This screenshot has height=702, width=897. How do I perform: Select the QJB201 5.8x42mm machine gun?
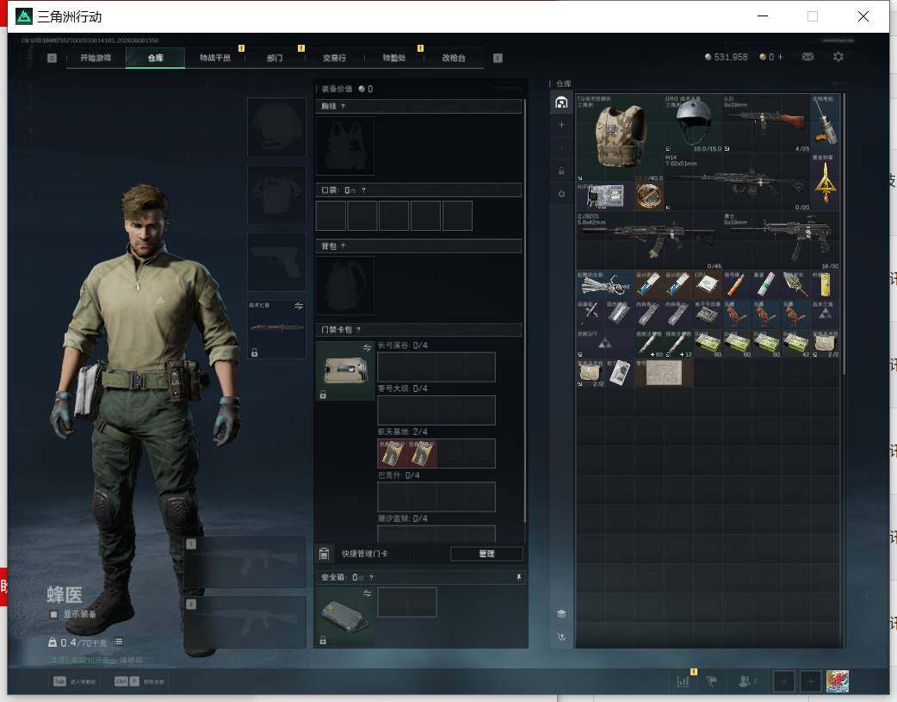[x=649, y=240]
